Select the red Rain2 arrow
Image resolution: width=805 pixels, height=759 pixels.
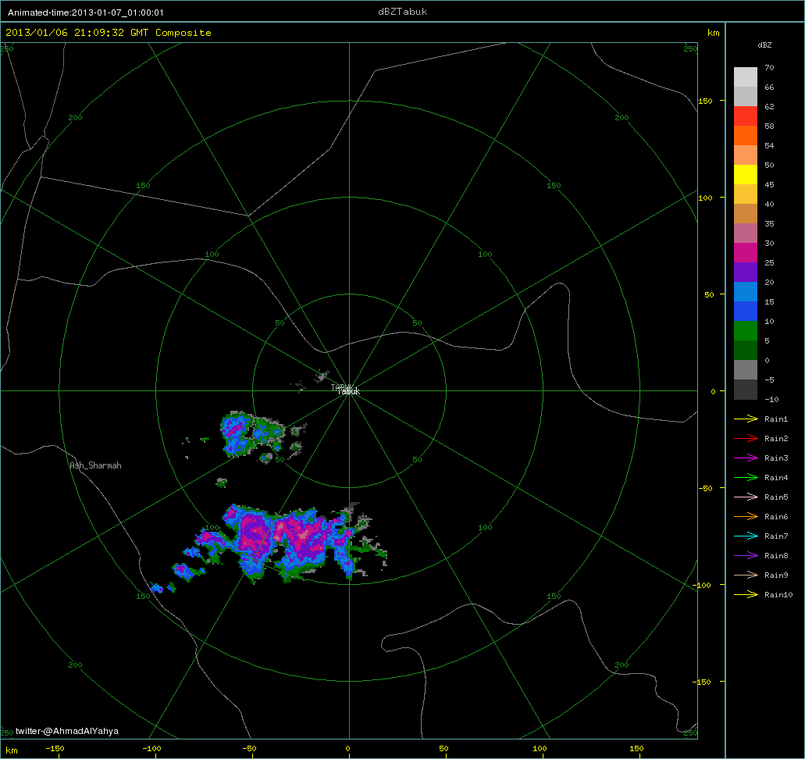(x=746, y=439)
